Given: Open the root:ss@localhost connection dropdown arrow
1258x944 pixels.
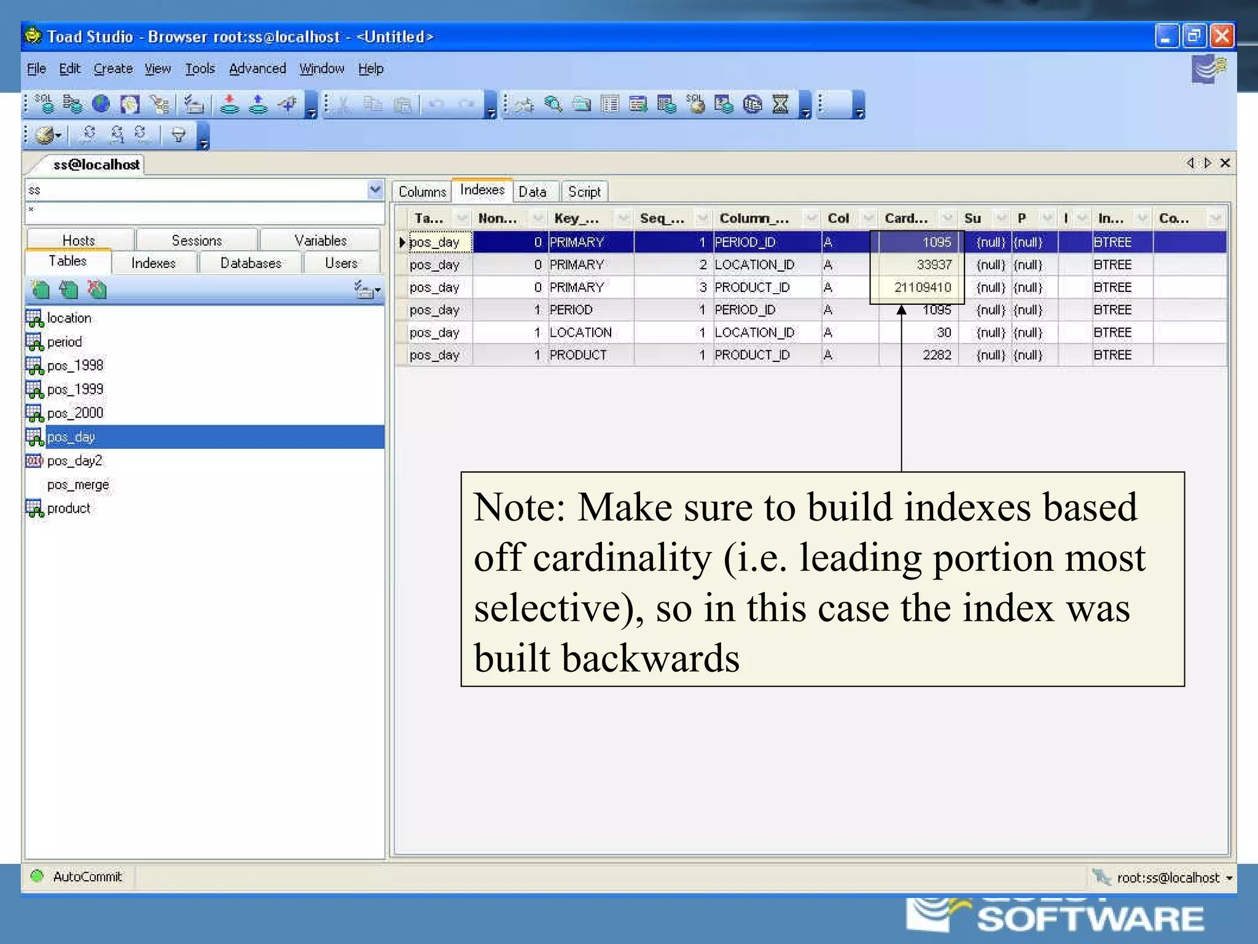Looking at the screenshot, I should 1229,878.
